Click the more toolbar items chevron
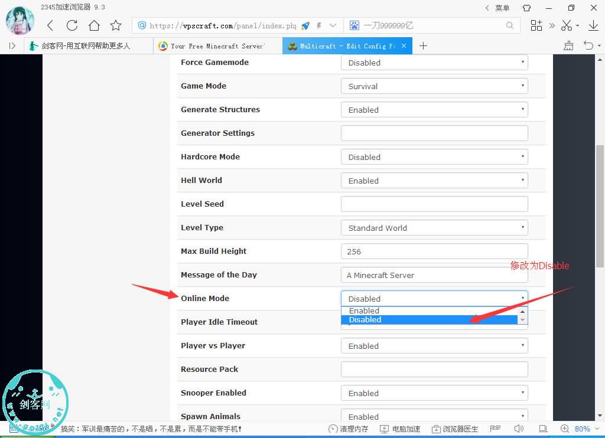This screenshot has height=438, width=605. (552, 25)
